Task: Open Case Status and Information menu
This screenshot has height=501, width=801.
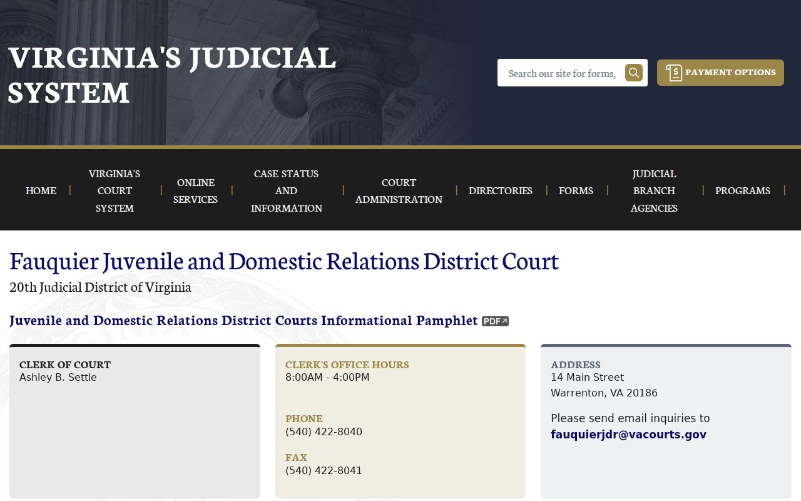Action: (287, 190)
